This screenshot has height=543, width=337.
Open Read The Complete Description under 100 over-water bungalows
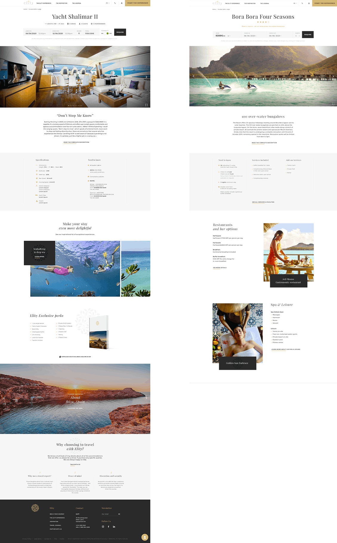[x=264, y=143]
